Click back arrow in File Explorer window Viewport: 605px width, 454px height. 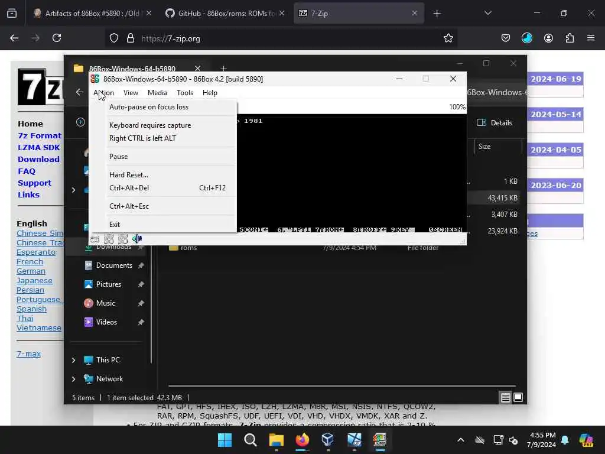pos(80,92)
